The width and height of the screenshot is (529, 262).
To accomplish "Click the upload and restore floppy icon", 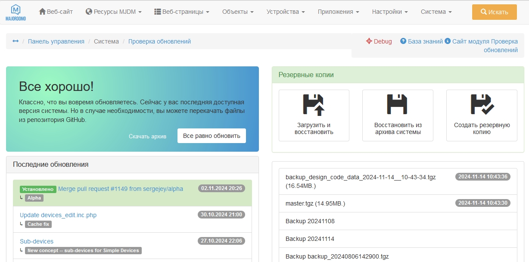I will (x=314, y=105).
